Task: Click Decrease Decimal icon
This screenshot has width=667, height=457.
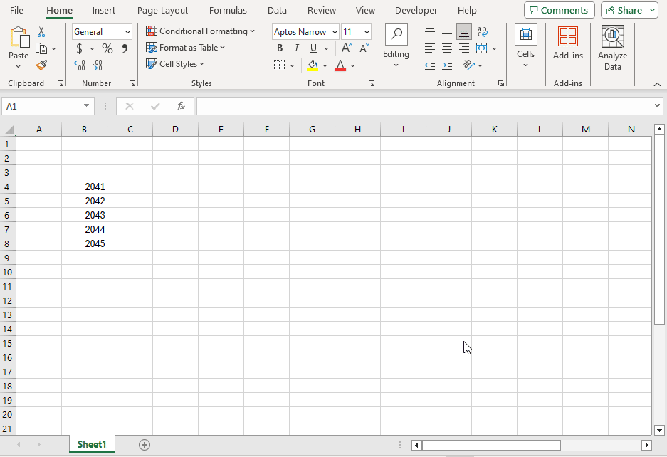Action: point(97,65)
